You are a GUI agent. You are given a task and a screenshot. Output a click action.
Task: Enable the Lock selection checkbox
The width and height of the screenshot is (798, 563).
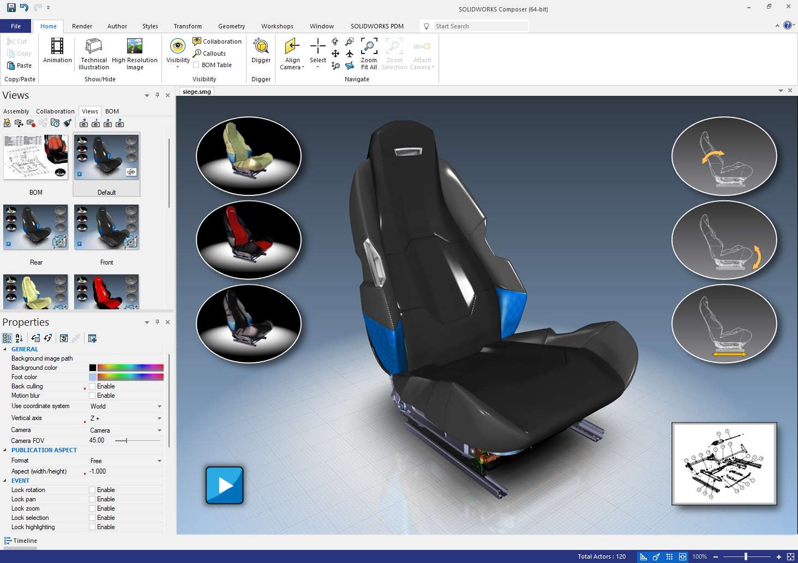click(92, 518)
